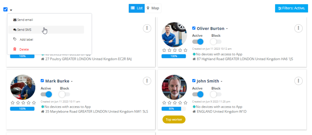The height and width of the screenshot is (135, 312).
Task: Click the Add label tag icon
Action: (15, 39)
